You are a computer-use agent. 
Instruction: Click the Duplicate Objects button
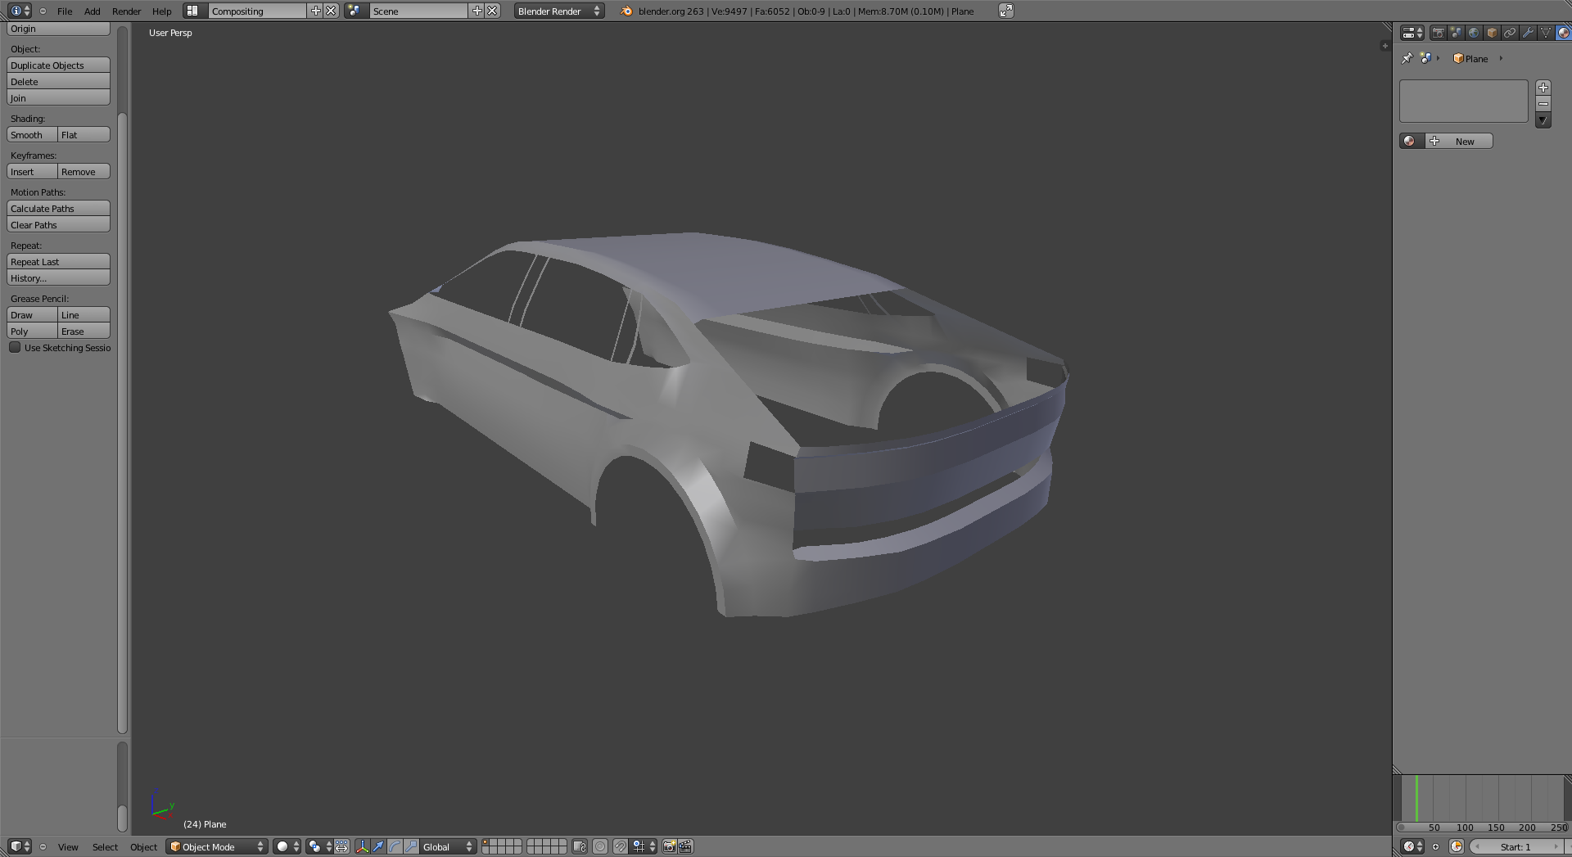click(x=58, y=65)
